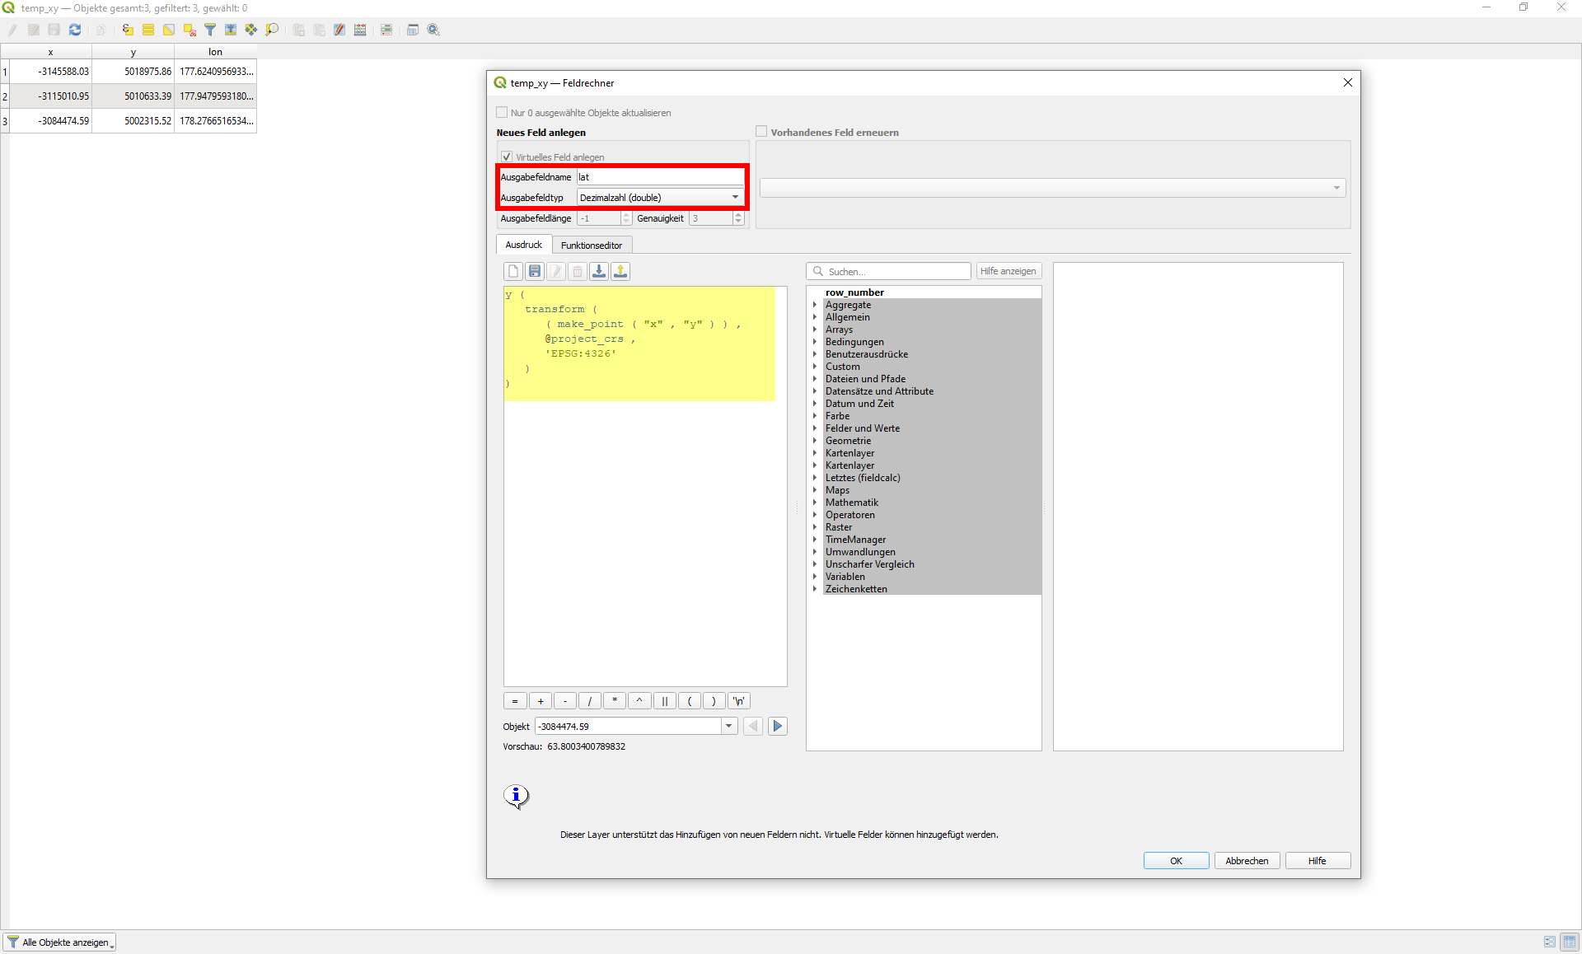
Task: Toggle 'Virtuelles Feld anlegen' checkbox
Action: (x=507, y=157)
